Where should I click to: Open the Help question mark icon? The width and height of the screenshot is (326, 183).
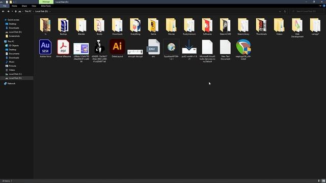pyautogui.click(x=324, y=6)
